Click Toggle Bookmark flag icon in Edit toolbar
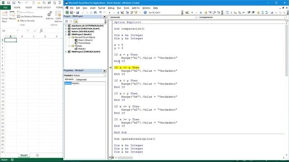This screenshot has height=162, width=289. (272, 13)
